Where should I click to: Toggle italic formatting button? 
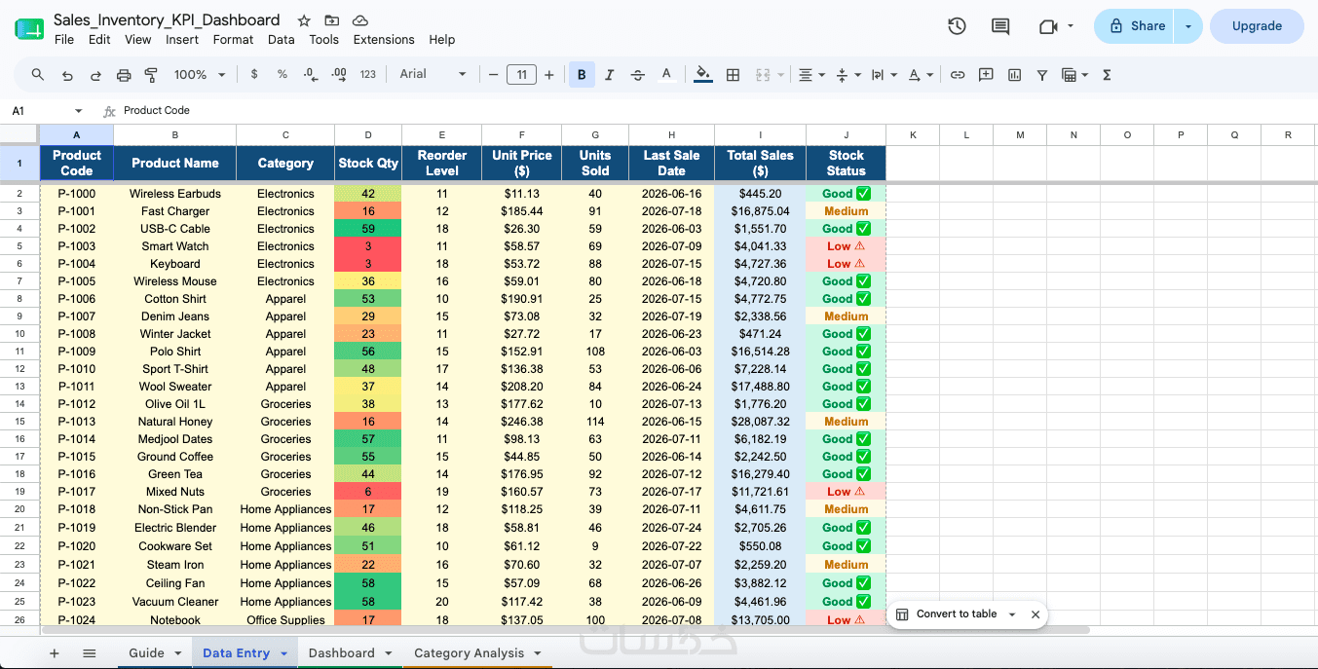tap(610, 75)
